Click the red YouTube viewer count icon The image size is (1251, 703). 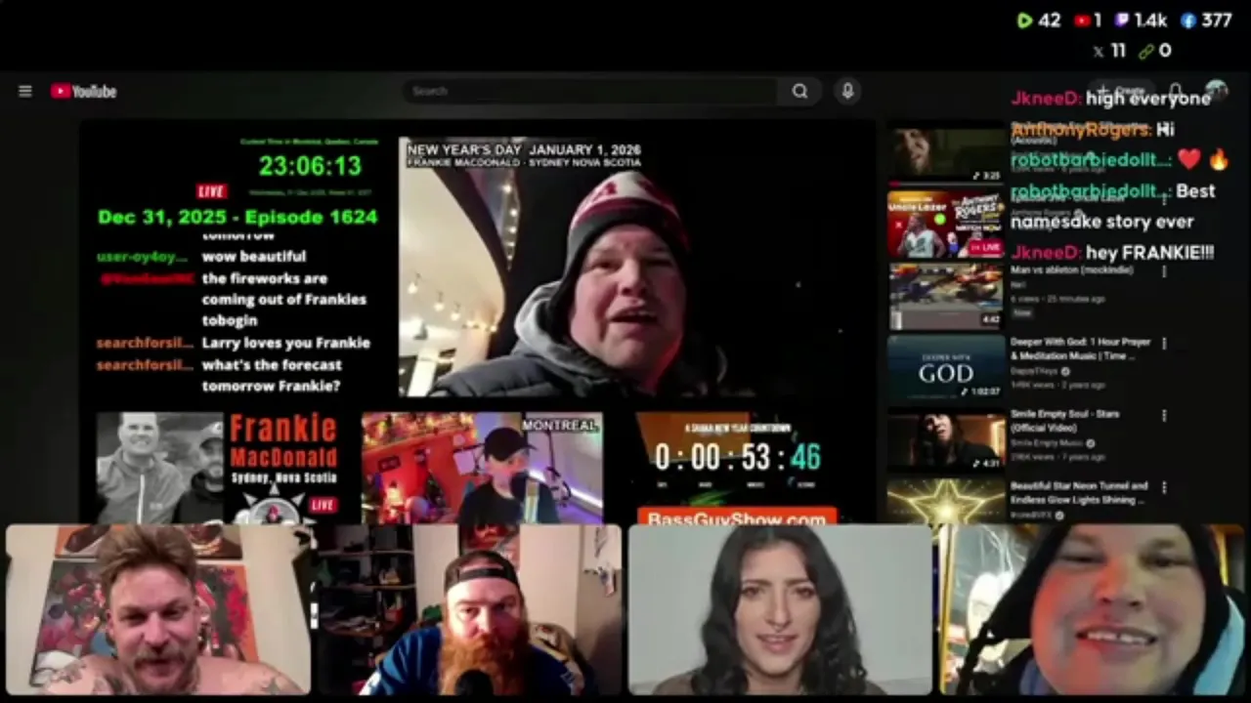point(1082,21)
